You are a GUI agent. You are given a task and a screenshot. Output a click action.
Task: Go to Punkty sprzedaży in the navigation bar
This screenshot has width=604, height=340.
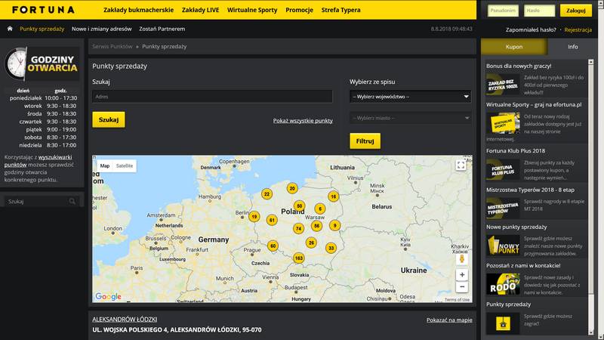point(42,29)
